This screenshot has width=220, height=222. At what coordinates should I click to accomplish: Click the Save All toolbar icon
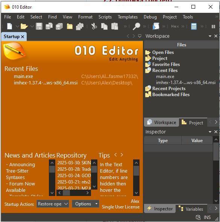tap(59, 26)
